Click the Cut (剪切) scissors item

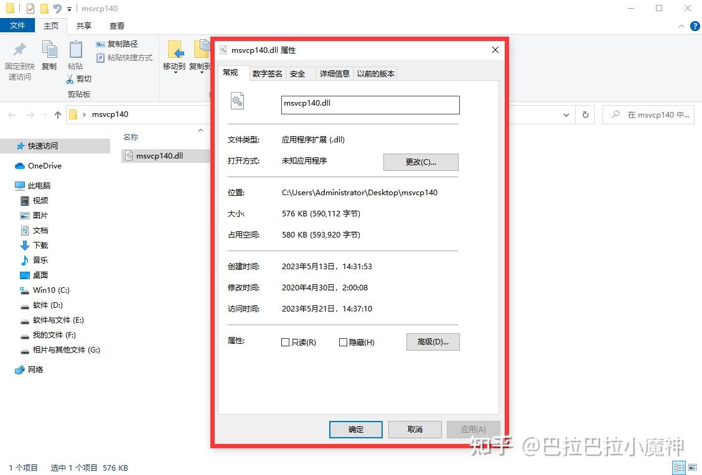79,79
